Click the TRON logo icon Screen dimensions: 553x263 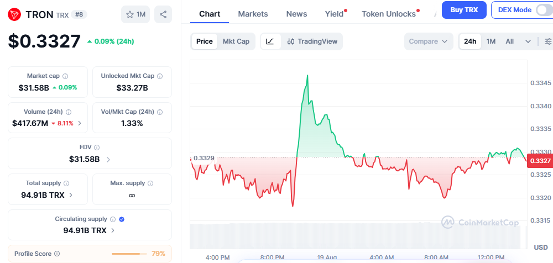14,14
